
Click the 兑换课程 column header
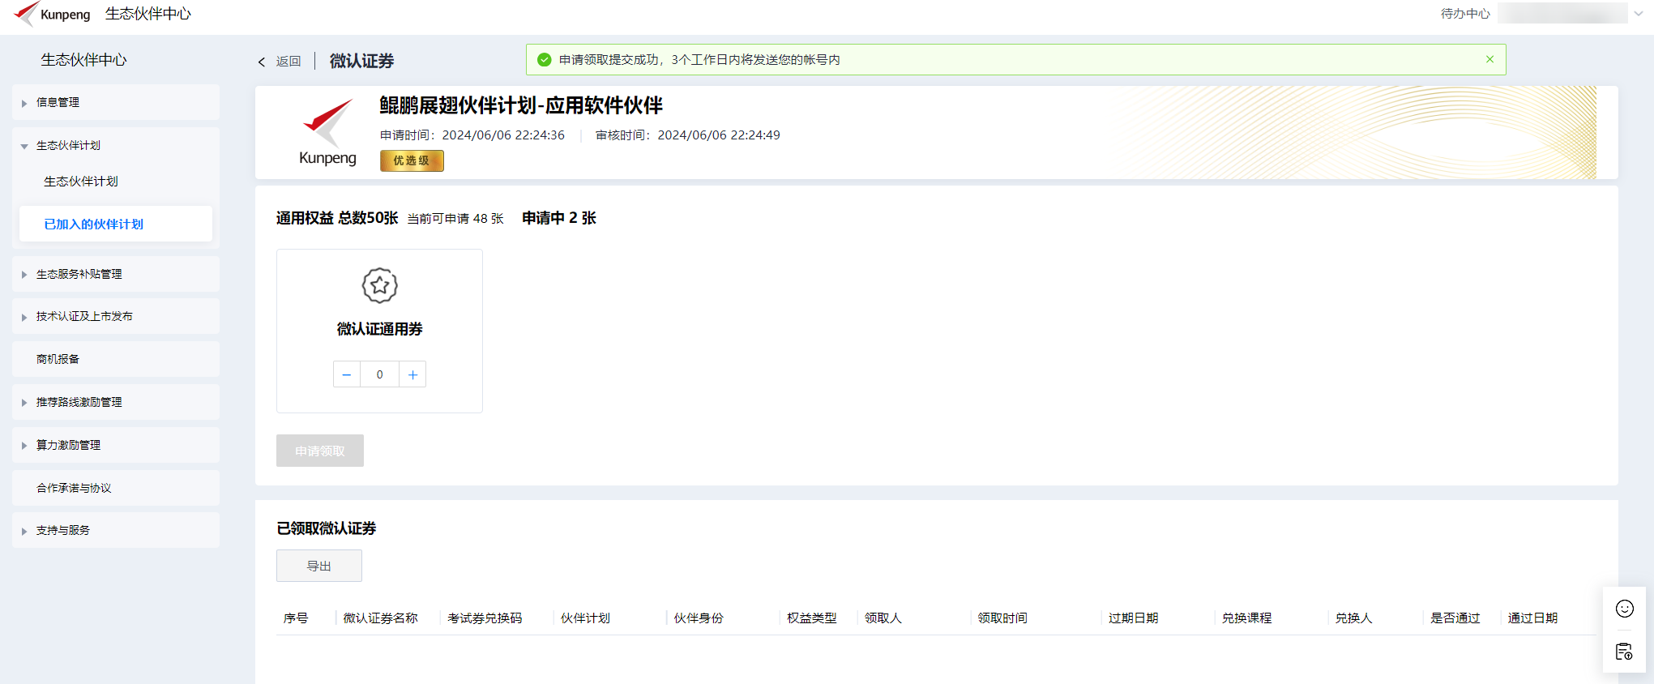coord(1247,618)
